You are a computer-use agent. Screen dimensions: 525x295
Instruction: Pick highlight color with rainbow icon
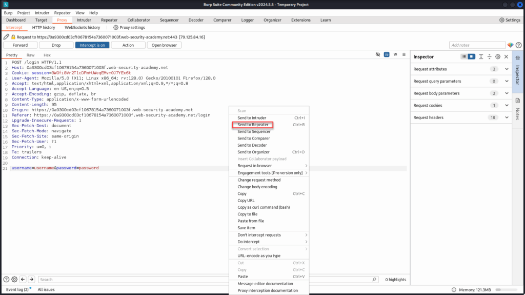point(510,45)
